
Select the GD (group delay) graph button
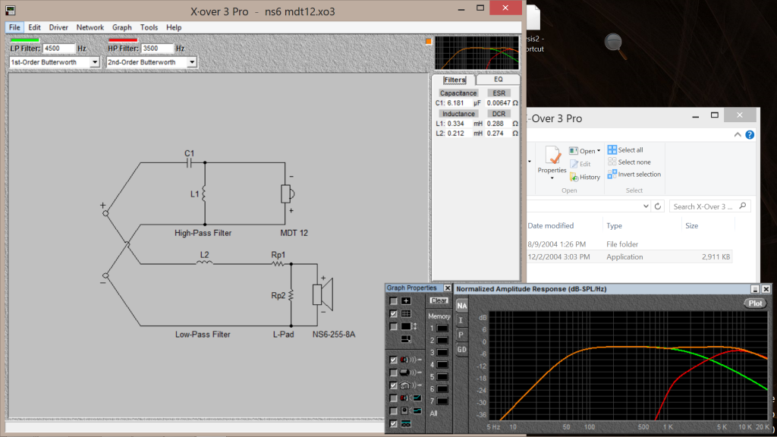coord(461,349)
